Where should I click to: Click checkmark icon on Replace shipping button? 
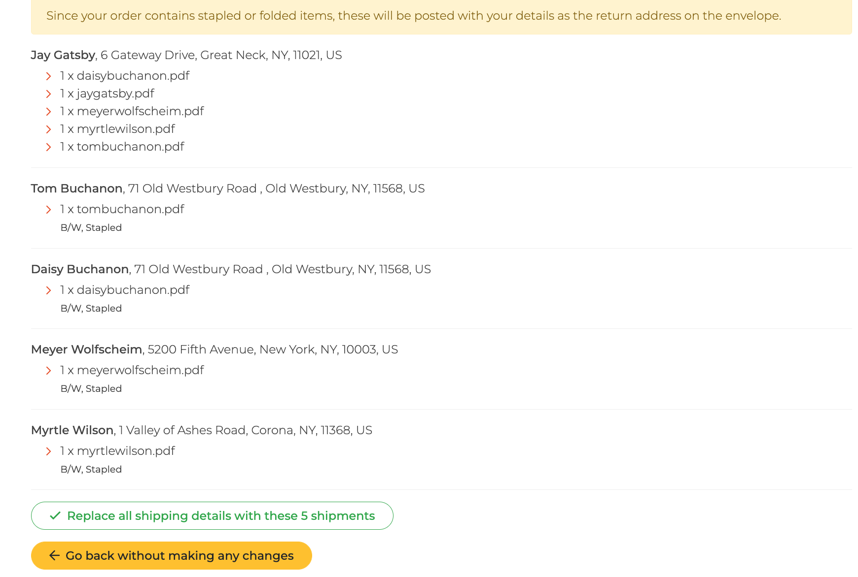pyautogui.click(x=55, y=515)
